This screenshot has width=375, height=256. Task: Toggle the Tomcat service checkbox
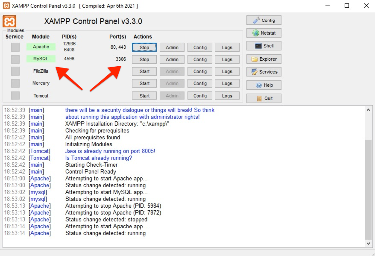click(x=15, y=95)
